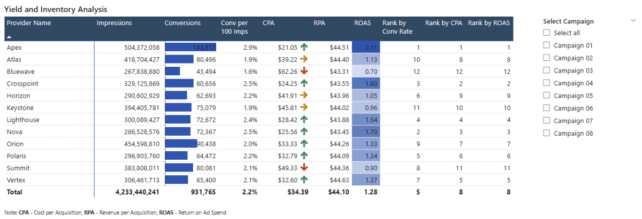Click the orange right arrow in Atlas row

304,59
